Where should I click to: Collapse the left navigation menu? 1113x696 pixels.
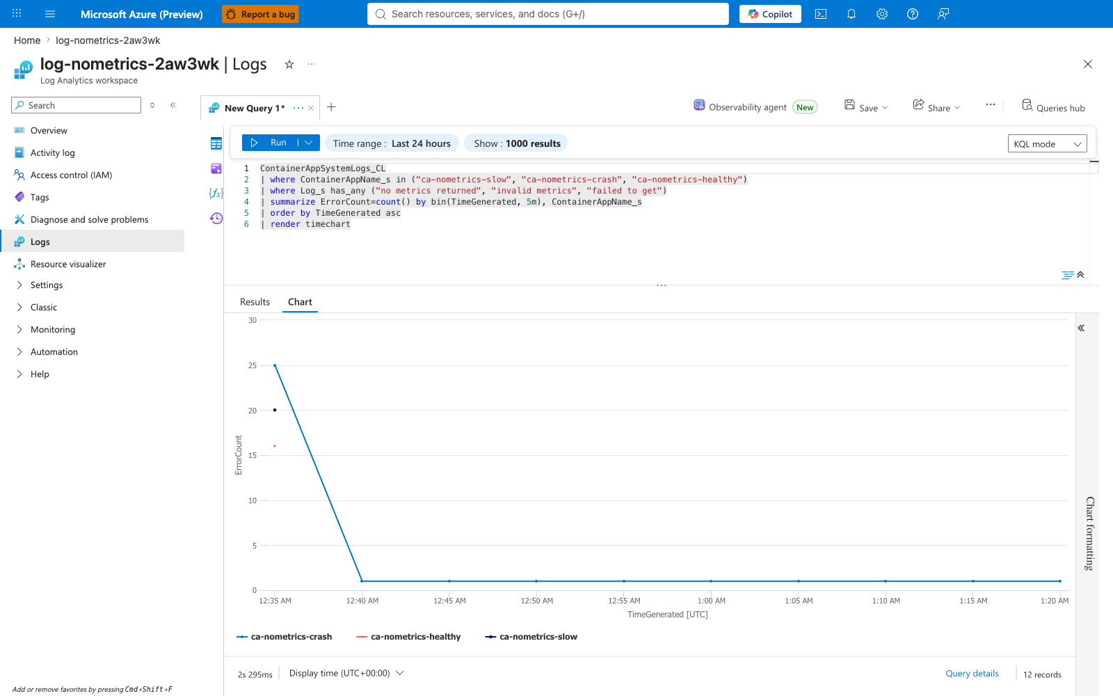click(173, 105)
